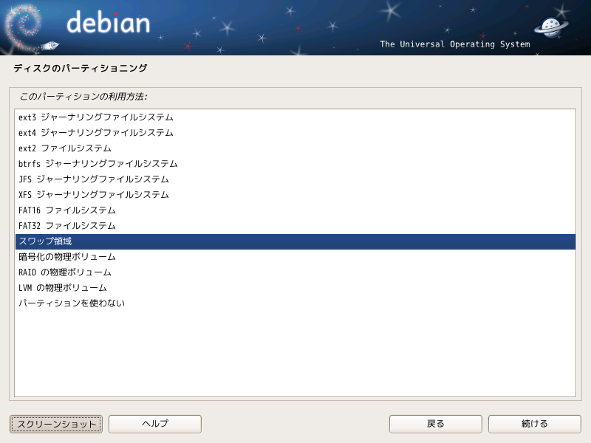Select ext3 ジャーナリングファイルシステム option
Viewport: 591px width, 443px height.
pos(295,117)
